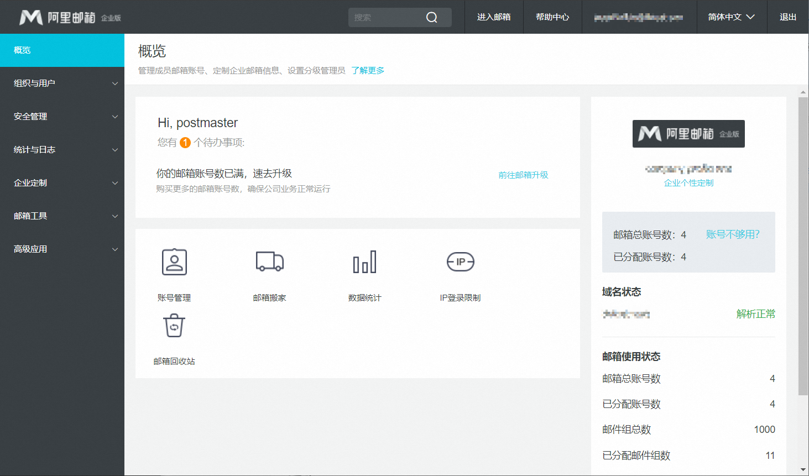Expand the 安全管理 section

click(62, 116)
